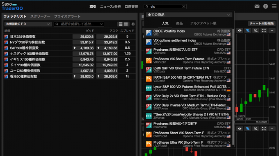Screen dimensions: 279x156
Task: Toggle the eye icon on upper chart
Action: 240,31
